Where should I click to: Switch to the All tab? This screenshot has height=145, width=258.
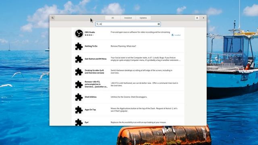click(113, 18)
